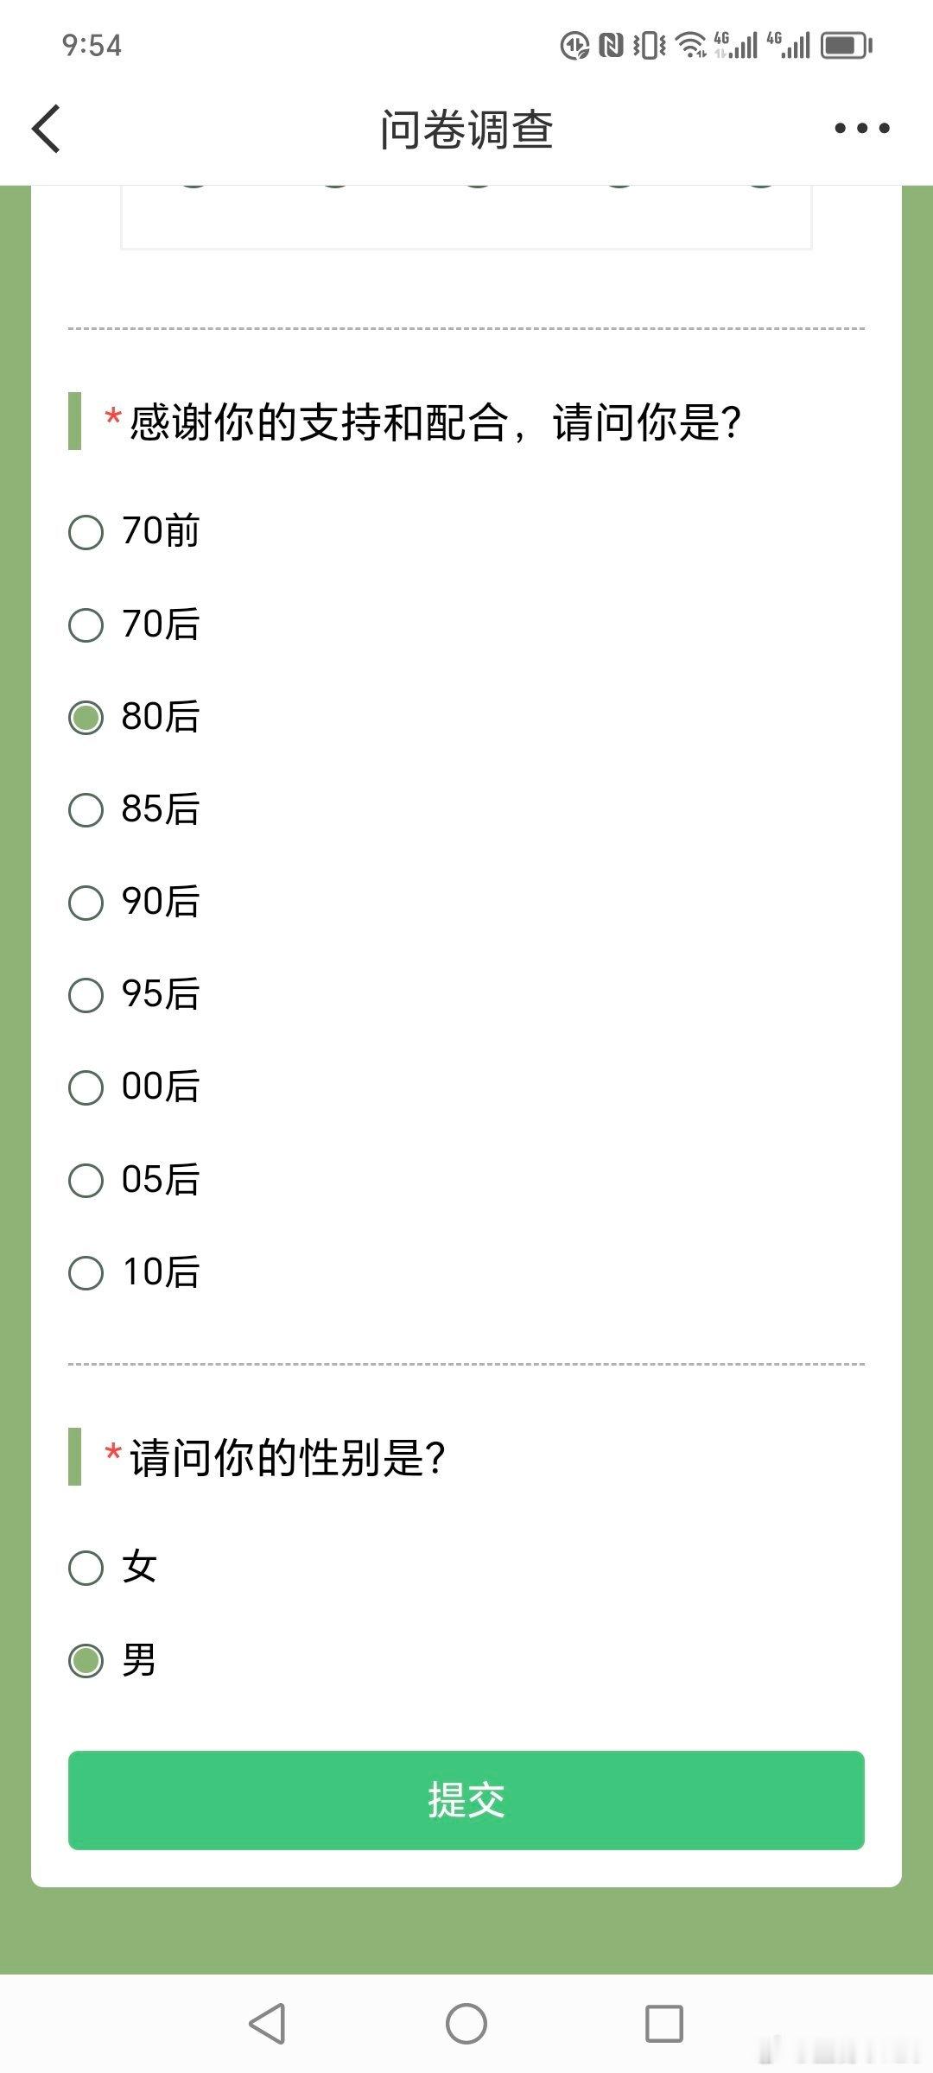933x2073 pixels.
Task: Choose the 90后 radio button
Action: (86, 902)
